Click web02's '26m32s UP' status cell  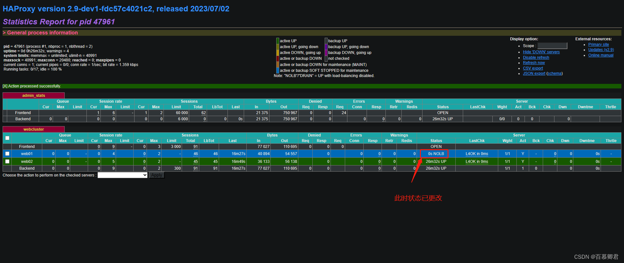tap(436, 162)
